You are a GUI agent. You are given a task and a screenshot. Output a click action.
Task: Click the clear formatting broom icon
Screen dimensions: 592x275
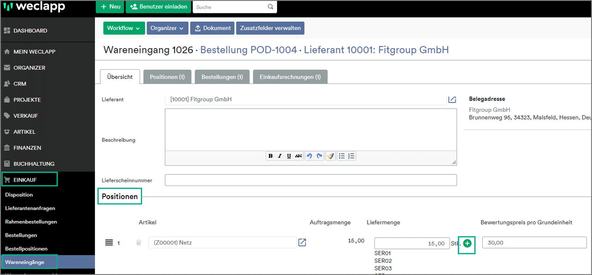(331, 156)
